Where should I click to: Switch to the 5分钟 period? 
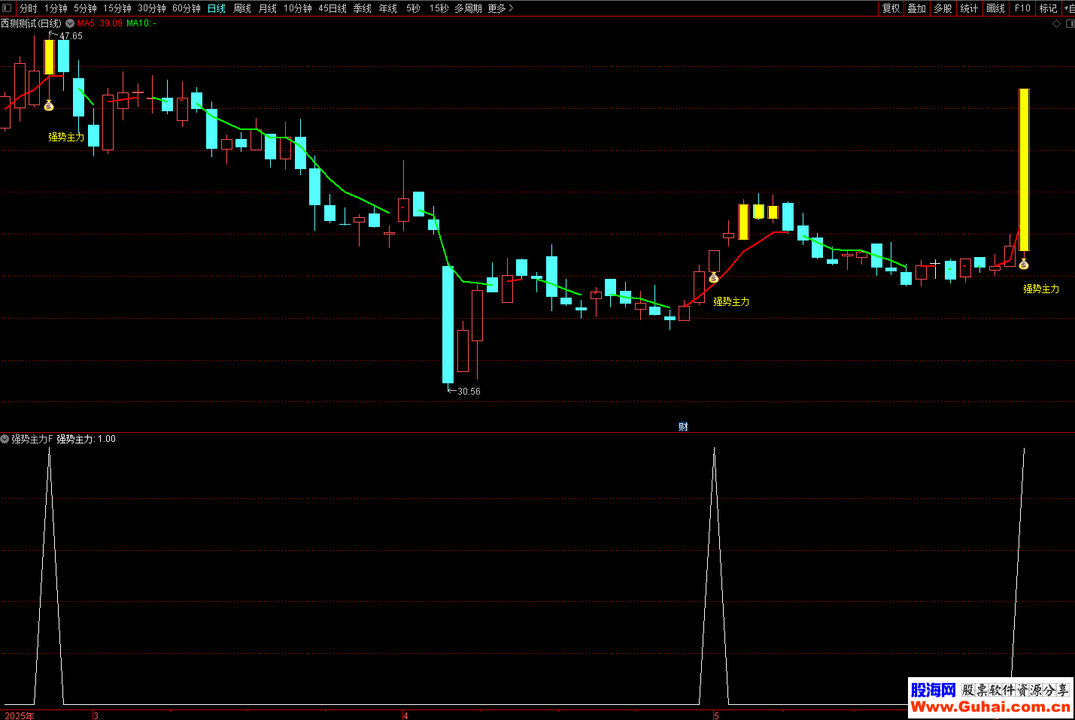point(85,8)
